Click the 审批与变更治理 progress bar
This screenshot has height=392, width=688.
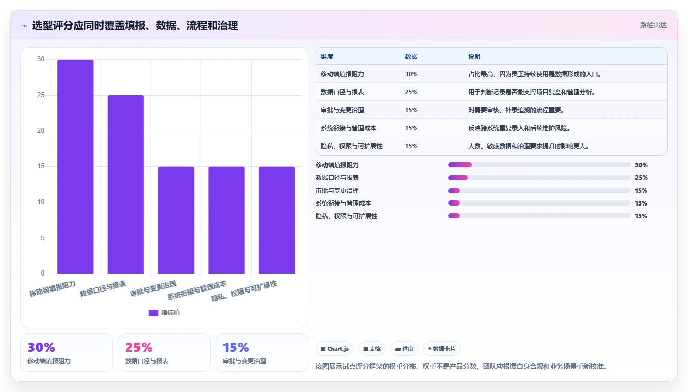tap(539, 191)
